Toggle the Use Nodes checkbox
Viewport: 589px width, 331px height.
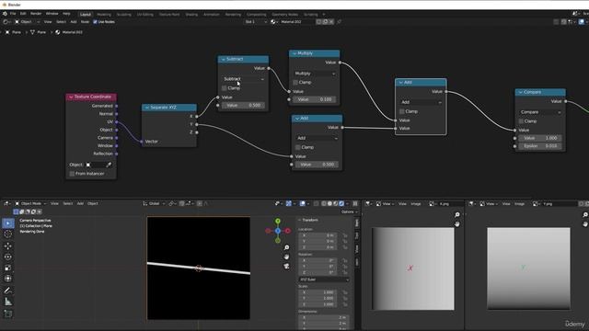coord(95,22)
